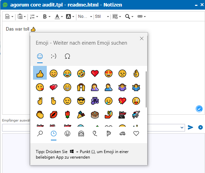
Task: Select the thumbs up emoji
Action: click(x=40, y=73)
